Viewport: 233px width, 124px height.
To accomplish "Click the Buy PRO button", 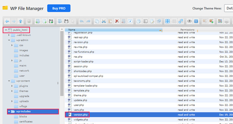I will click(x=59, y=8).
